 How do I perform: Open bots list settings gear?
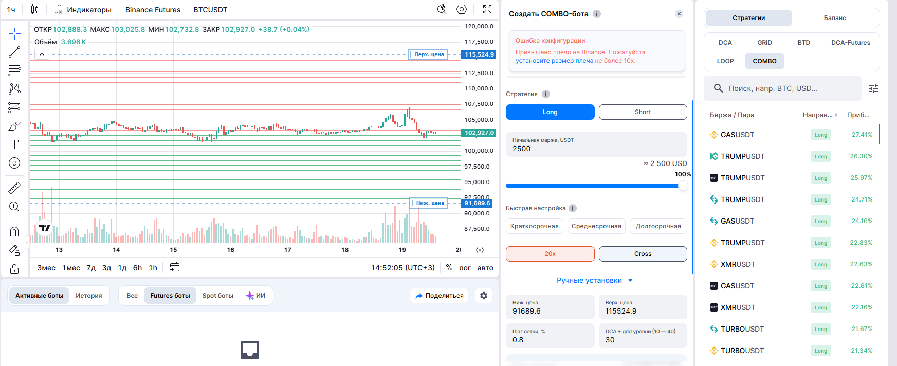click(x=484, y=296)
